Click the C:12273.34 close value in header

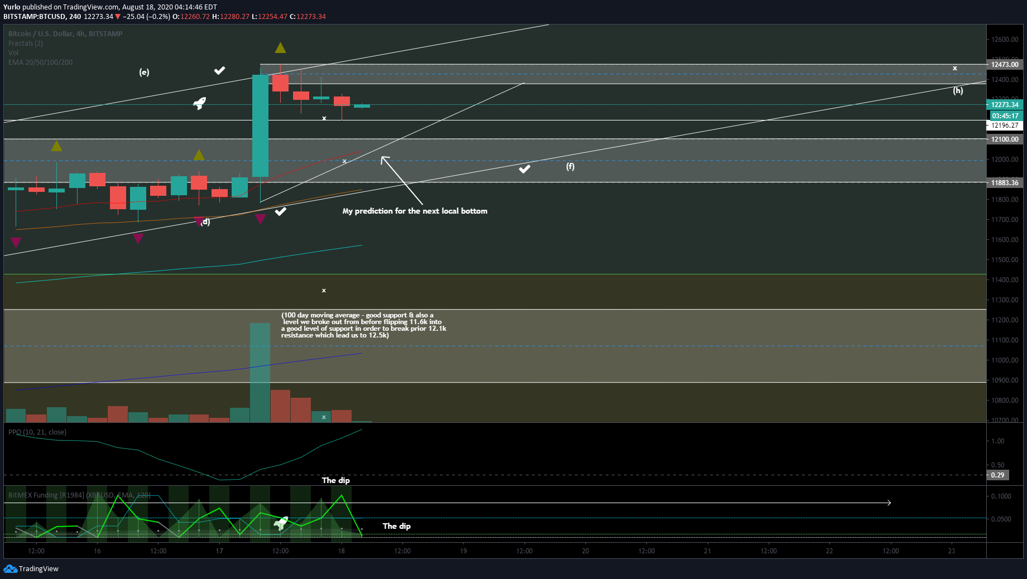(308, 16)
